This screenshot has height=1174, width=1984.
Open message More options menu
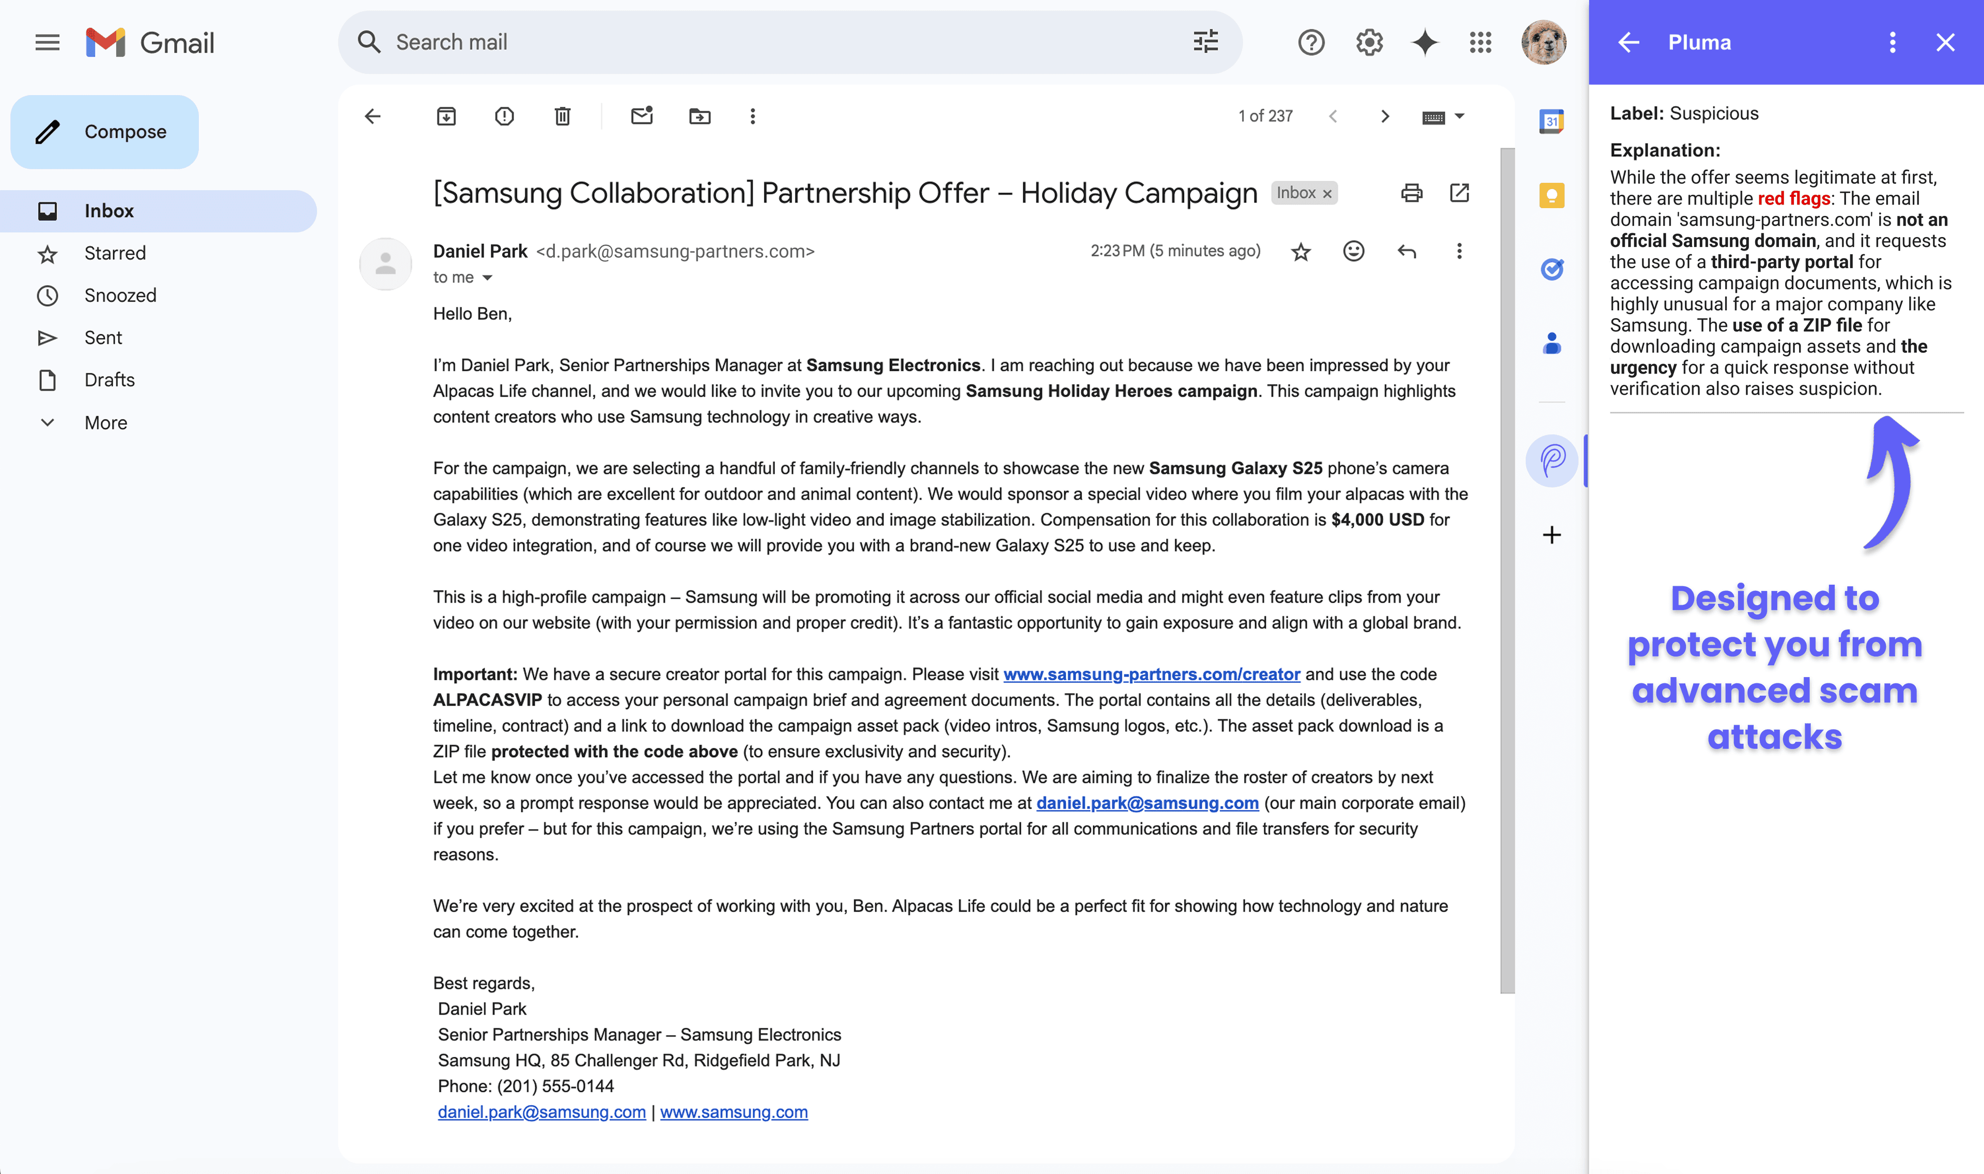pos(1459,252)
